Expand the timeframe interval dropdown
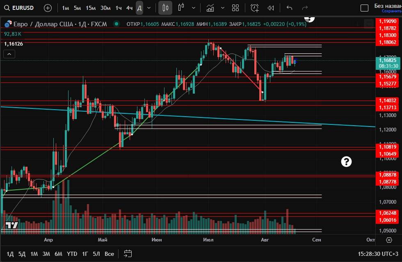 point(149,8)
